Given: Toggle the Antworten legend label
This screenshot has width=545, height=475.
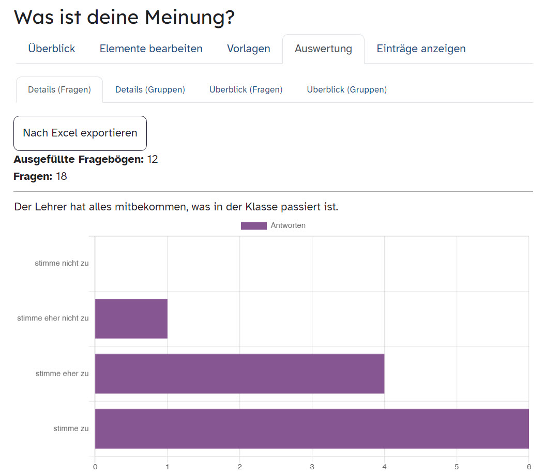Looking at the screenshot, I should (288, 225).
